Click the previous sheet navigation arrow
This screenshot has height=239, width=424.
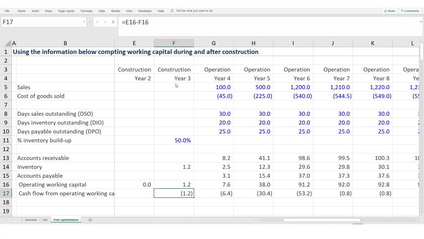pos(6,220)
